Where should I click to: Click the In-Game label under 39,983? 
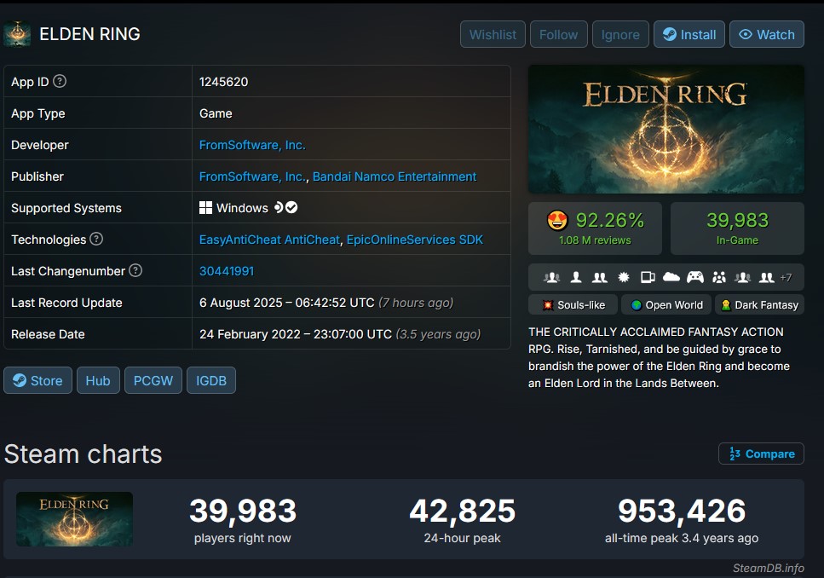pyautogui.click(x=737, y=240)
